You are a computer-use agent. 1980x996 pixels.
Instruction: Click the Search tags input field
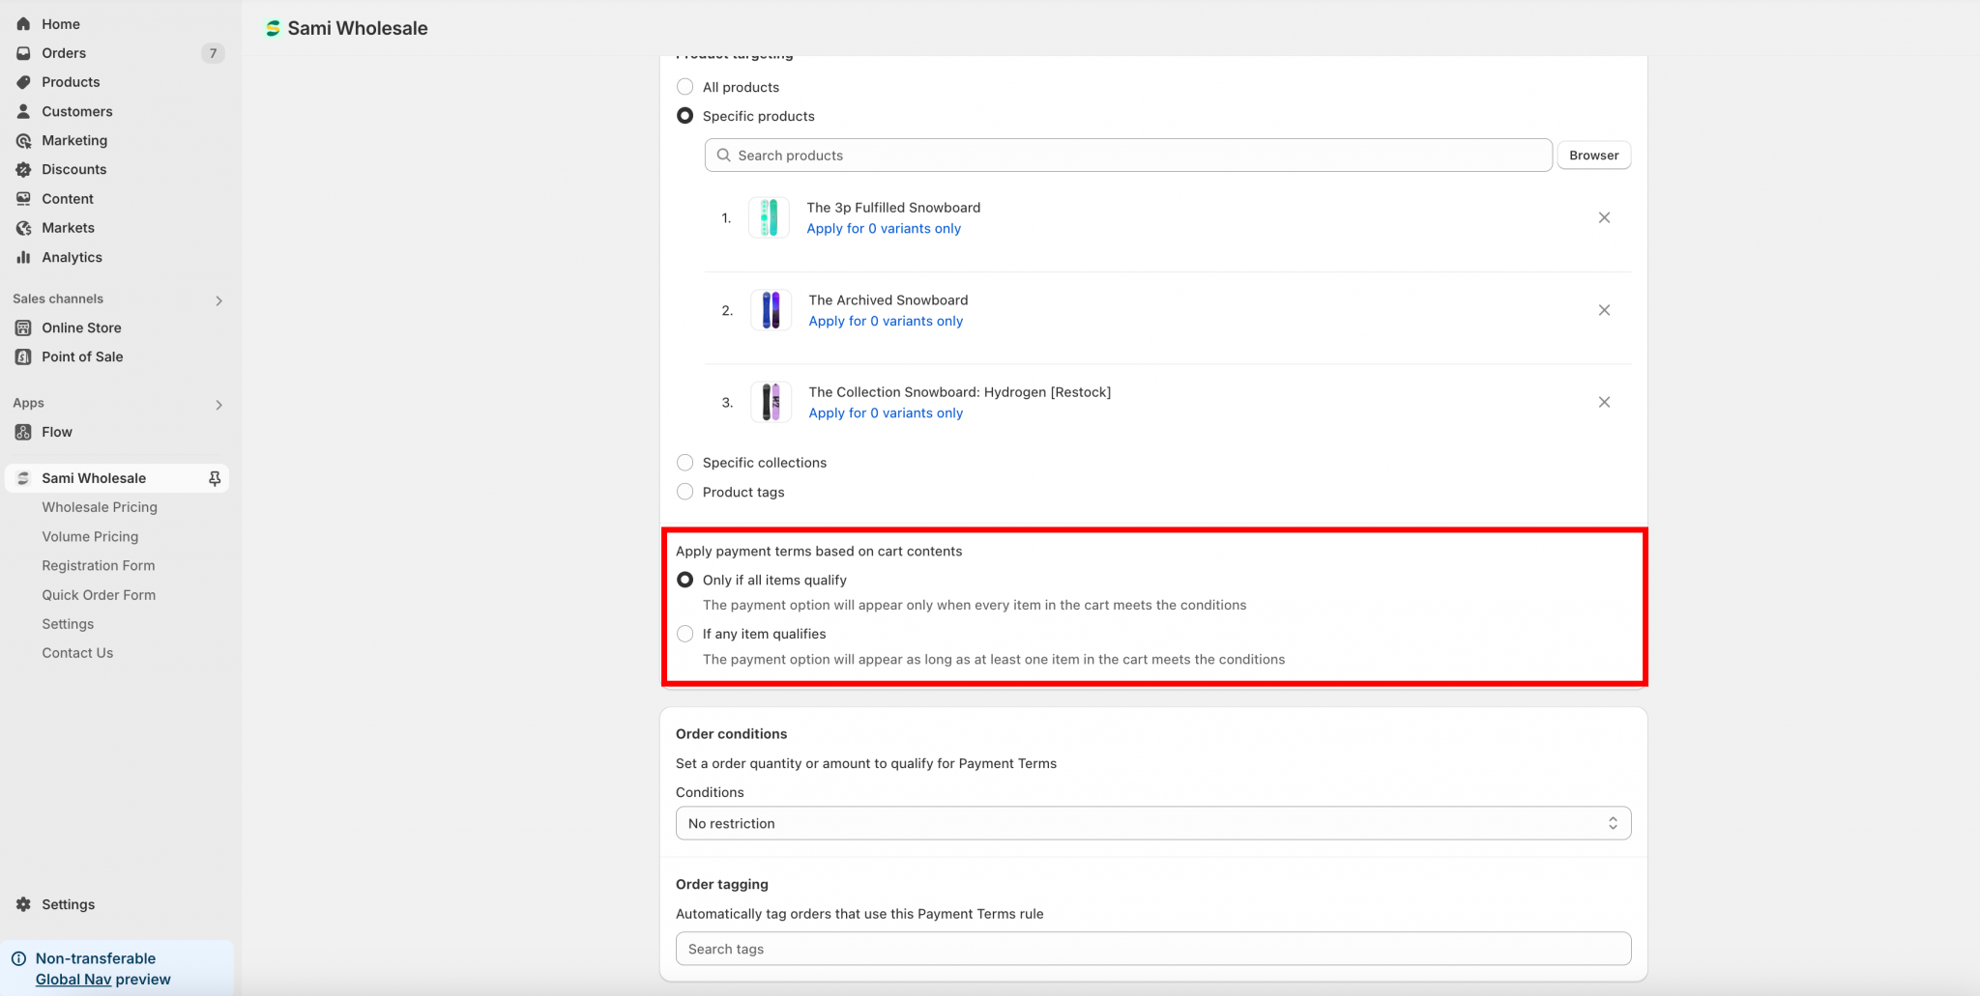1152,949
